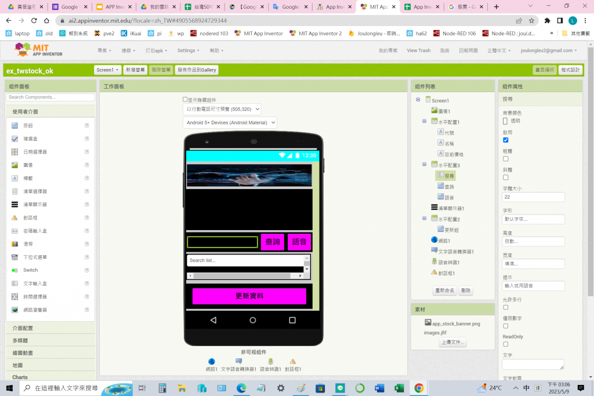Open help question mark for Switch component
This screenshot has width=594, height=396.
[87, 270]
